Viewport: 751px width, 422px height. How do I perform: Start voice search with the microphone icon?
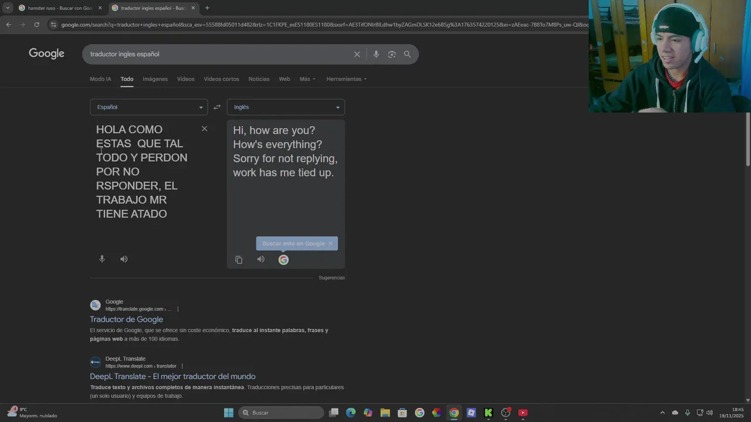coord(376,54)
